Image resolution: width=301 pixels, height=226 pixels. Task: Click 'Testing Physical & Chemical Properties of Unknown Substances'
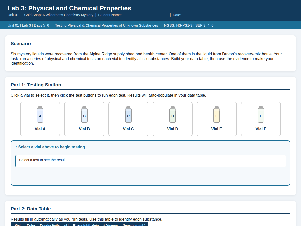107,25
